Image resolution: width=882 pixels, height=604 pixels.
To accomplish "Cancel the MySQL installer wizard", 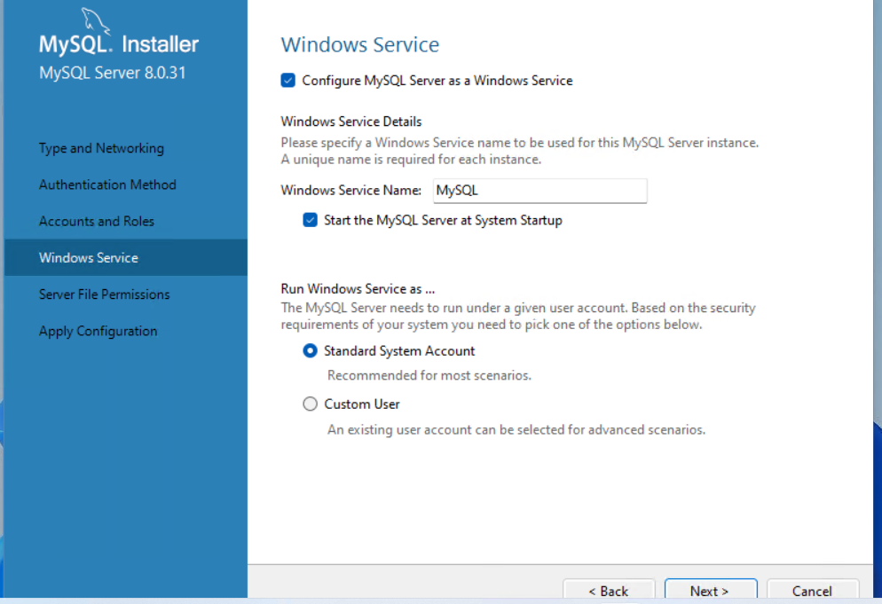I will click(x=812, y=590).
